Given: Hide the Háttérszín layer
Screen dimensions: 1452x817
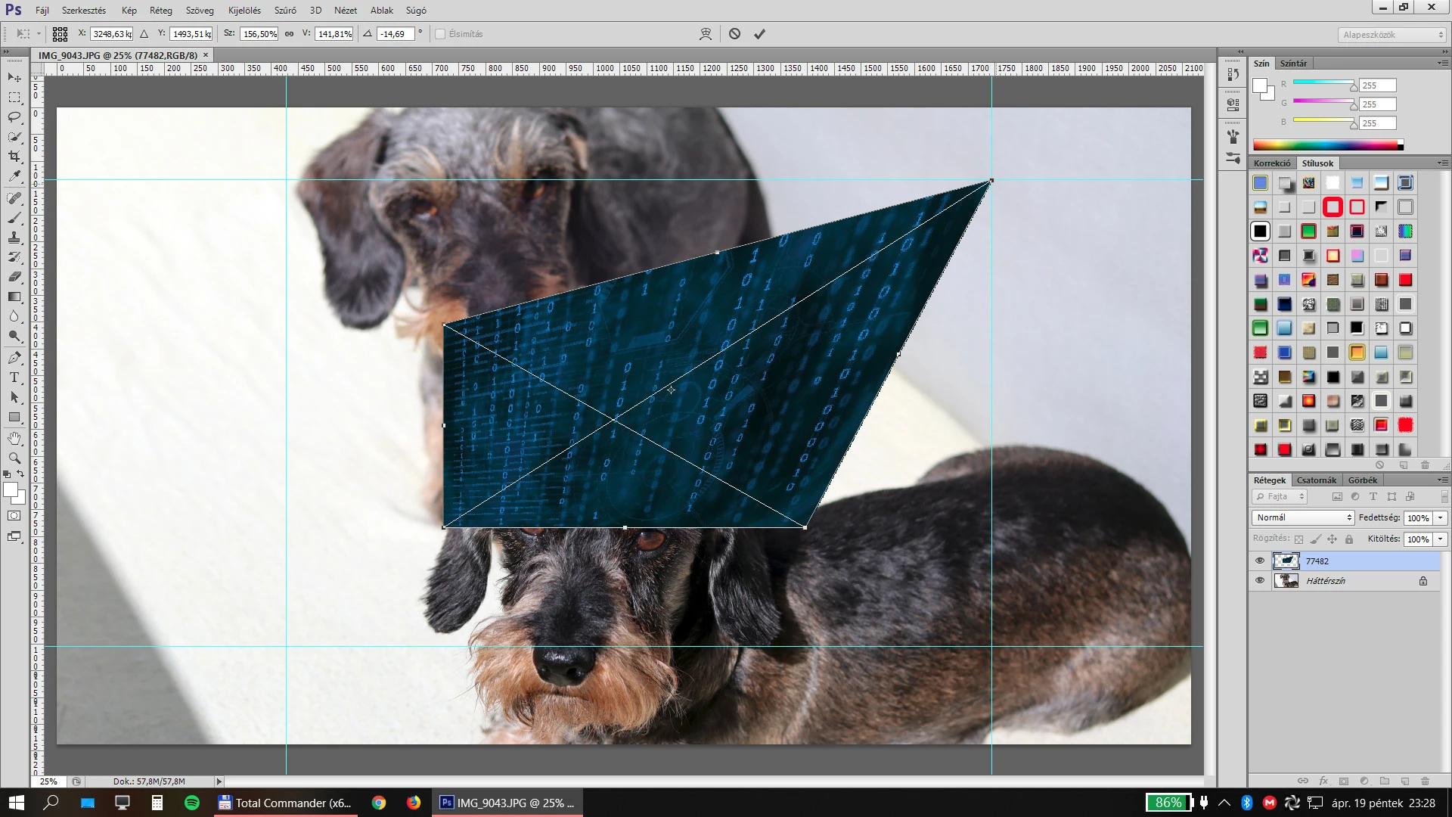Looking at the screenshot, I should pos(1259,580).
